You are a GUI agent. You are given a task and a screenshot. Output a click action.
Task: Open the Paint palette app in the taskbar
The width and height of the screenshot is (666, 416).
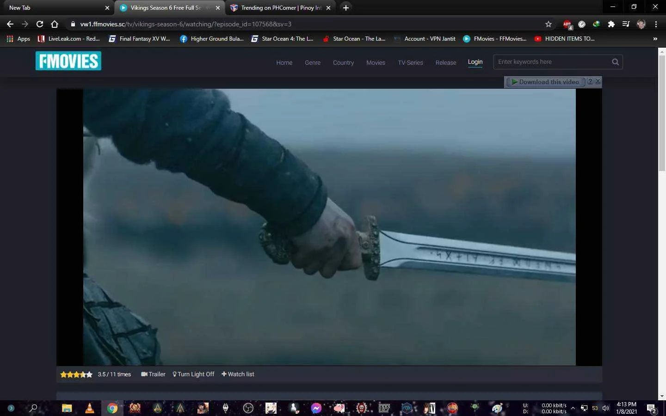click(x=498, y=408)
